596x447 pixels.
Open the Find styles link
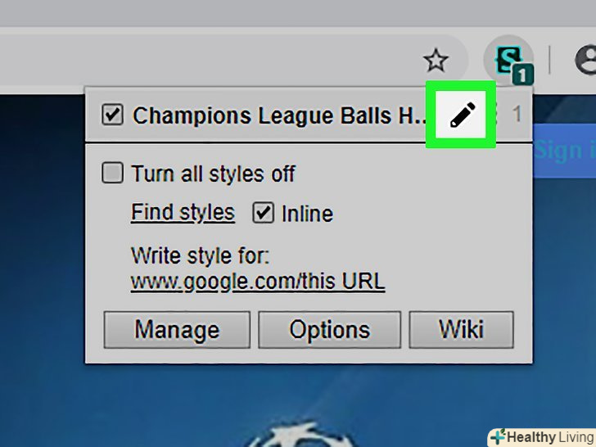pos(183,212)
